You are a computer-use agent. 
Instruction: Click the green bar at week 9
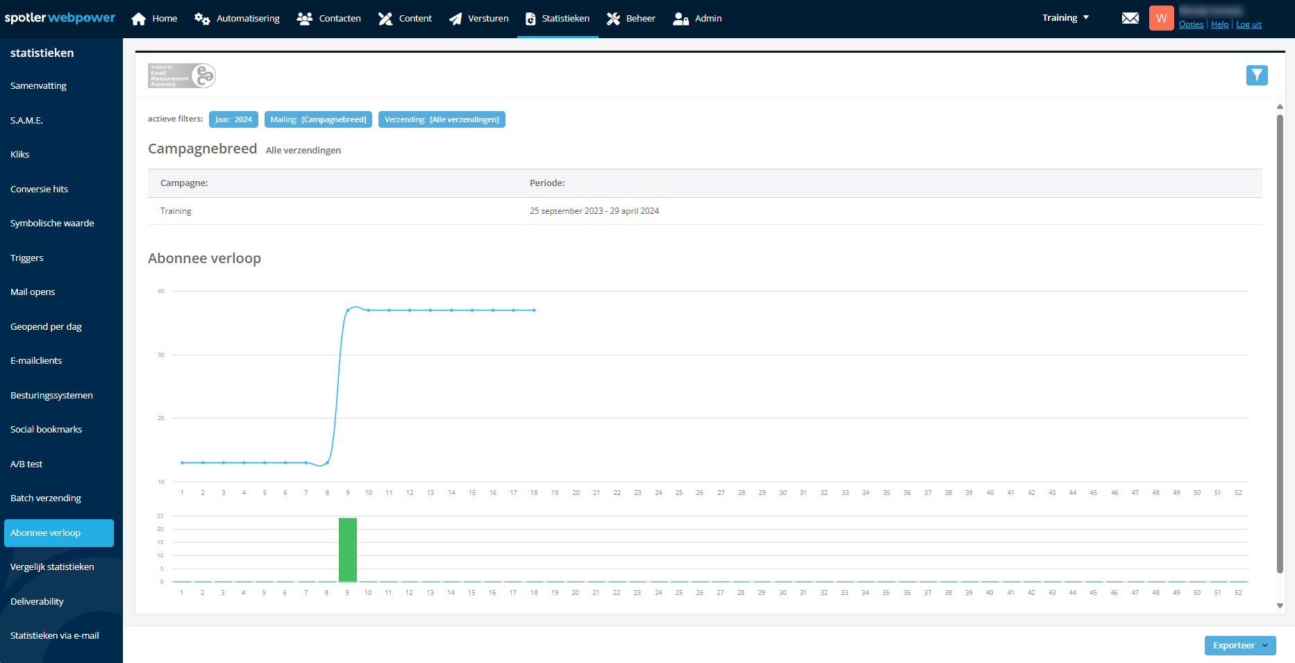[348, 550]
